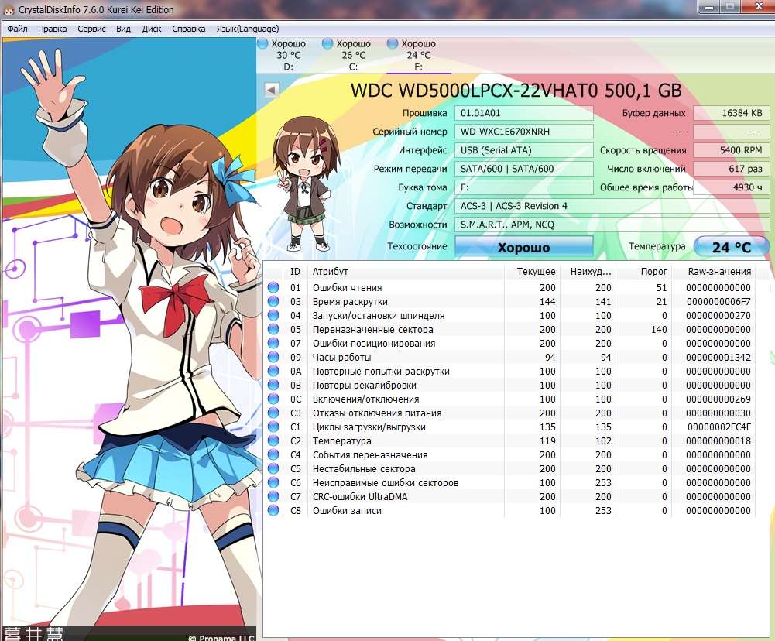This screenshot has height=641, width=775.
Task: Click status icon of Часы работы row
Action: click(x=273, y=357)
